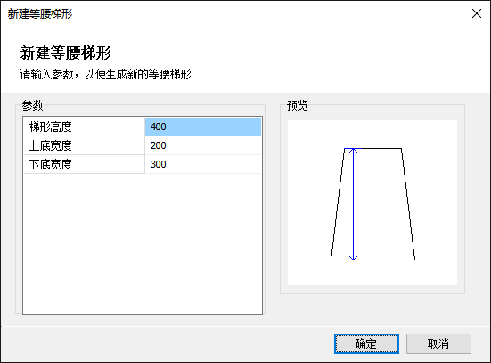Edit the 上底宽度 value cell showing 200
This screenshot has height=363, width=491.
point(203,145)
